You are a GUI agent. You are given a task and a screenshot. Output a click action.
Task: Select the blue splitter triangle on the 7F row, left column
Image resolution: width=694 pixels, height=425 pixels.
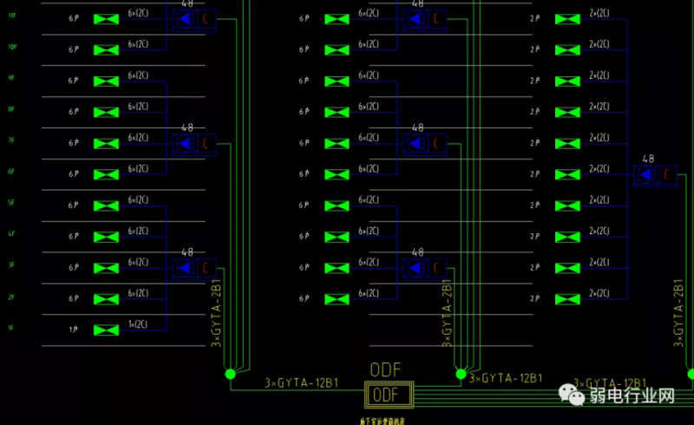click(x=184, y=143)
